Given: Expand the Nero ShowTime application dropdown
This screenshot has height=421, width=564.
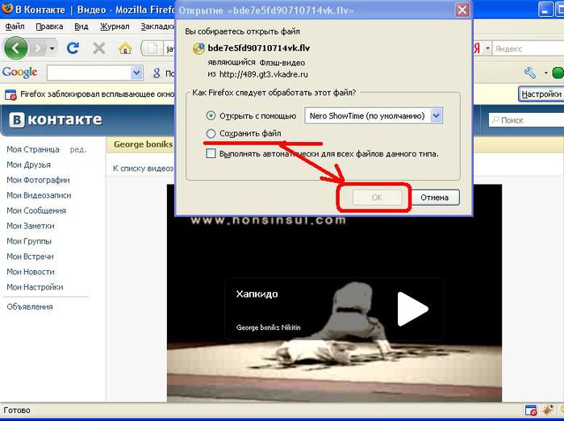Looking at the screenshot, I should click(x=437, y=115).
